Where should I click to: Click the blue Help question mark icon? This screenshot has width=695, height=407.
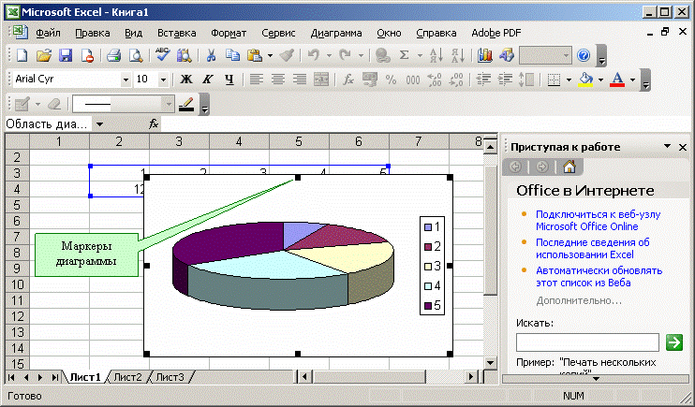(x=584, y=56)
